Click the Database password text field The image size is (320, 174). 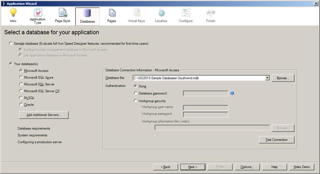pyautogui.click(x=206, y=93)
